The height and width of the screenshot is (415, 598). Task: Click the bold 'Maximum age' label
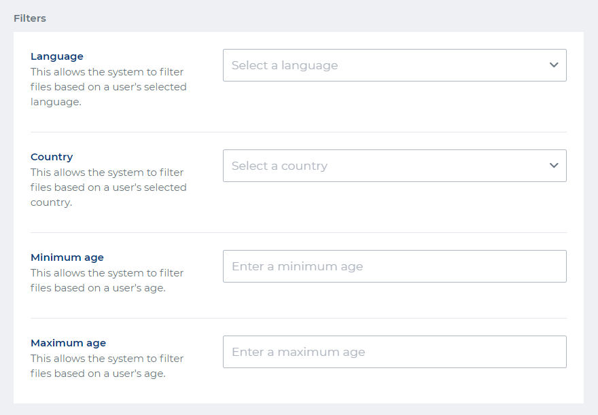pos(68,343)
